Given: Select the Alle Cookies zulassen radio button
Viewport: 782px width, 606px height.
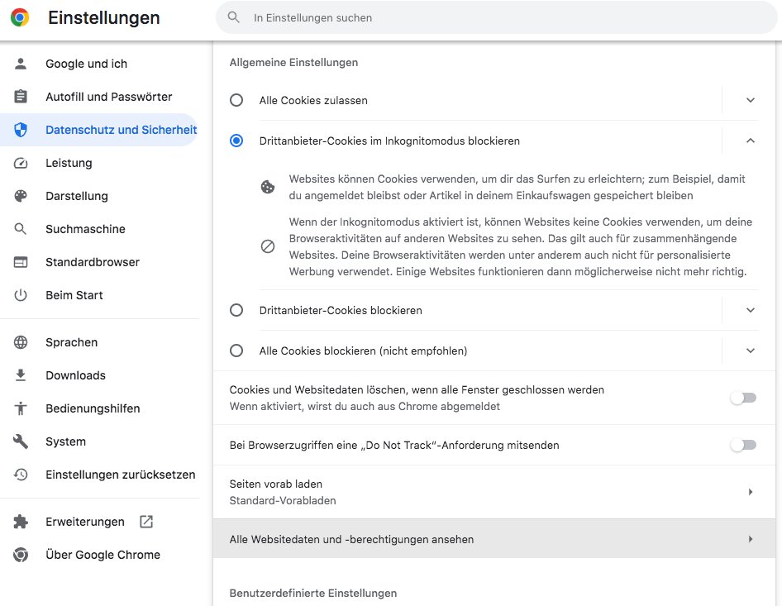Looking at the screenshot, I should (236, 100).
